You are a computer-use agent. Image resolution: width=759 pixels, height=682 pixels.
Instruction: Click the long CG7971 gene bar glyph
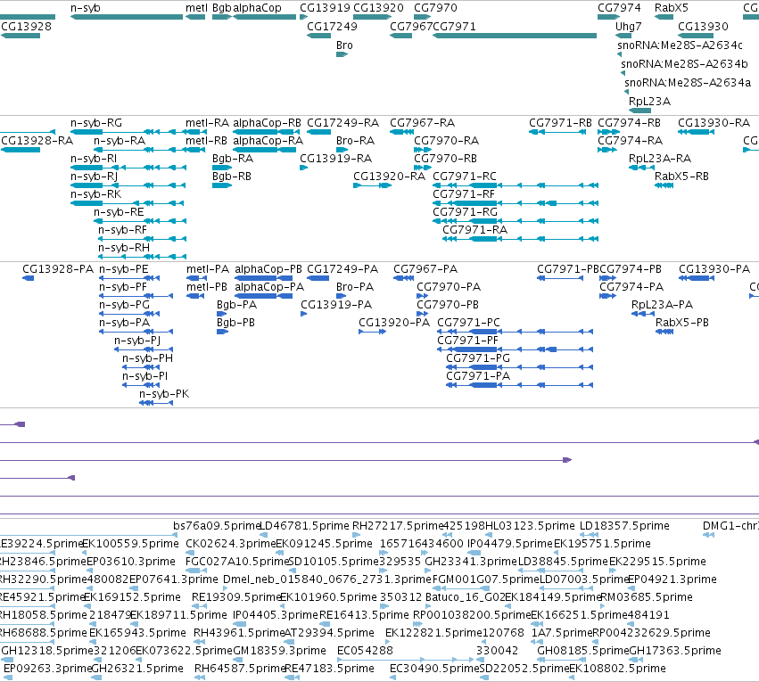(x=515, y=36)
